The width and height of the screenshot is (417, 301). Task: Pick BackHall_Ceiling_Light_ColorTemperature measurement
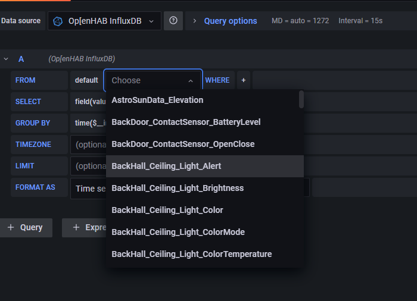[191, 254]
